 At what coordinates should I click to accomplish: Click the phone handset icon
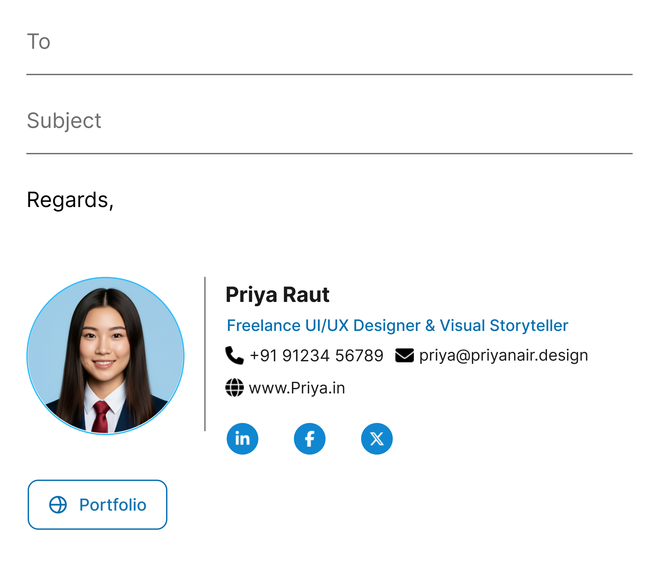[x=235, y=355]
